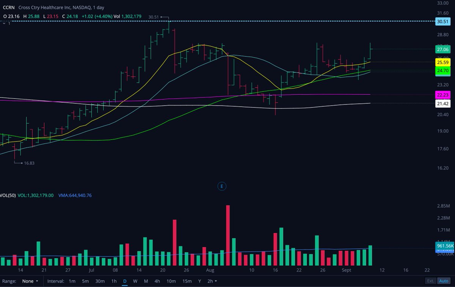Click the VMA:644,940.76 value label
Viewport: 455px width, 287px height.
tap(75, 195)
